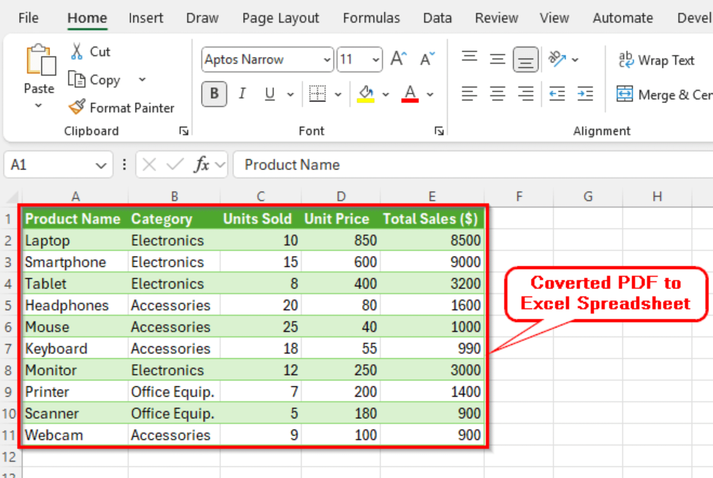Toggle Underline formatting
The height and width of the screenshot is (478, 713).
click(270, 94)
